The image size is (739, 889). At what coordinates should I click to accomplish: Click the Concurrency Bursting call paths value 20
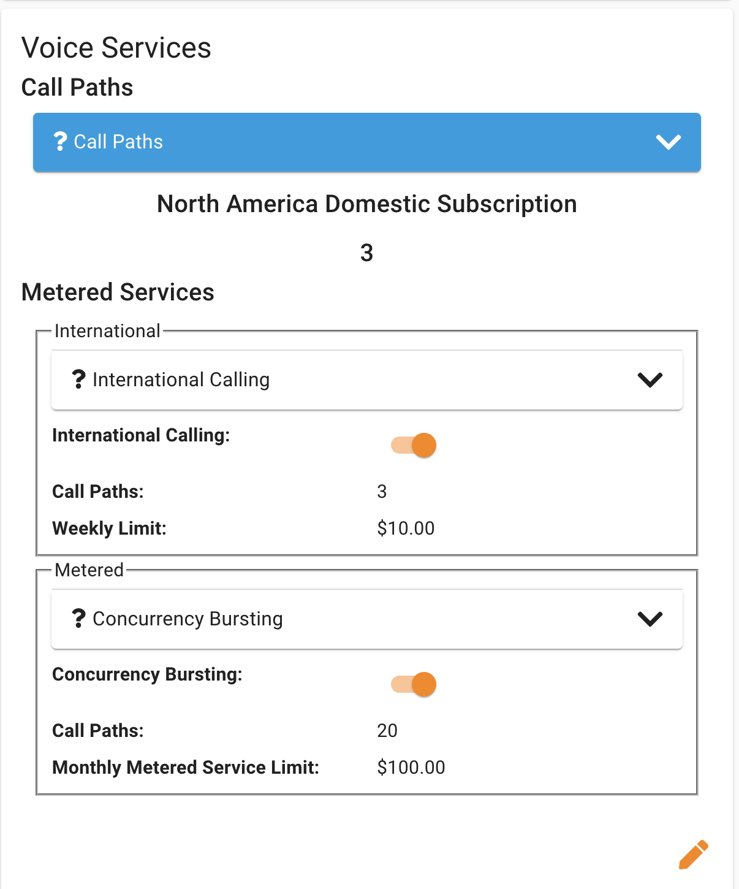pos(387,731)
